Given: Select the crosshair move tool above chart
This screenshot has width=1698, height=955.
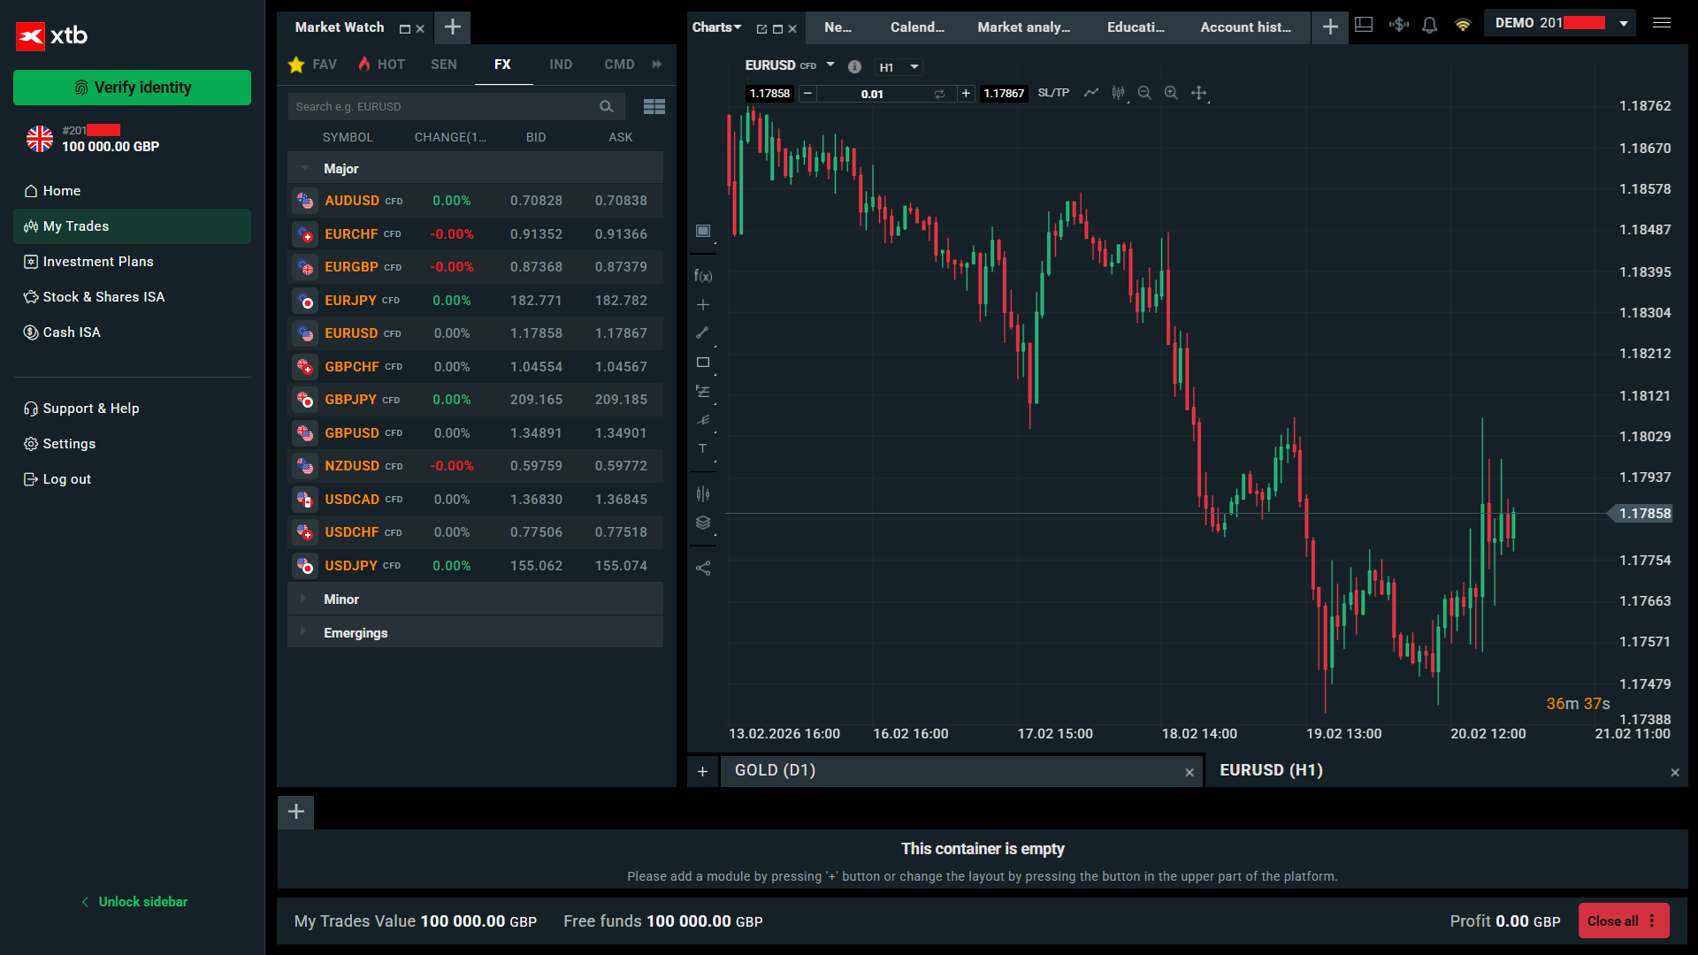Looking at the screenshot, I should 1199,93.
